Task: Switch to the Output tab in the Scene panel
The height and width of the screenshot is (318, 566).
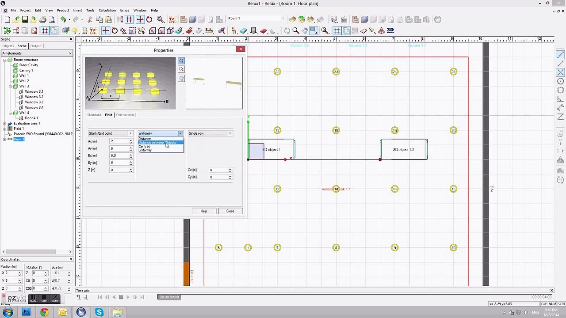Action: (x=36, y=46)
